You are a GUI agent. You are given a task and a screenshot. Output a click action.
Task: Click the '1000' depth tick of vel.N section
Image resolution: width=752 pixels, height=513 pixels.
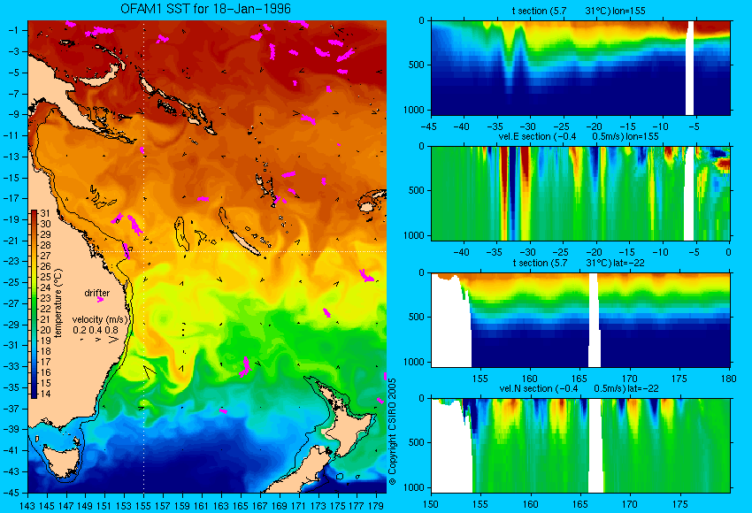(x=414, y=487)
